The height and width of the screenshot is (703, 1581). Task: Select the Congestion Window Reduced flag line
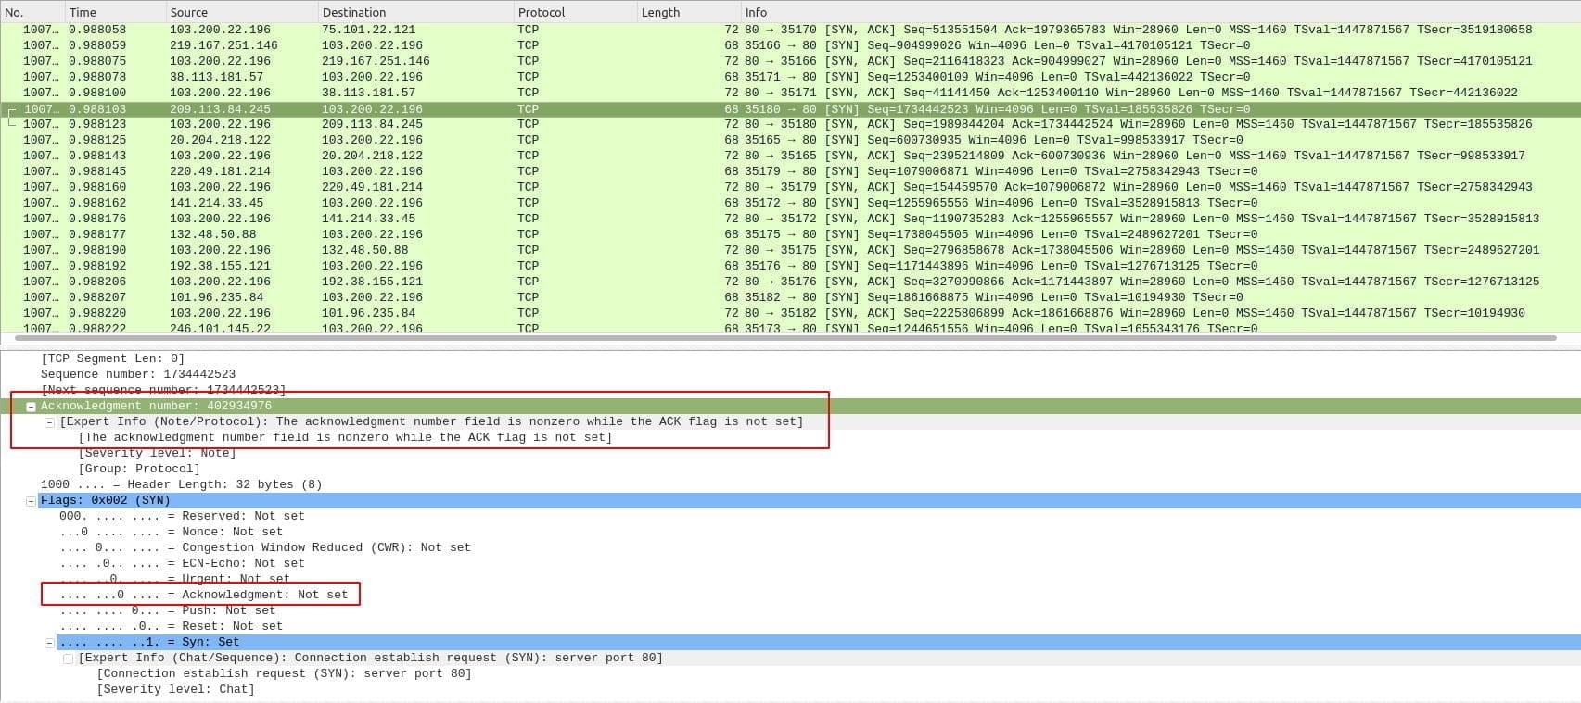264,547
